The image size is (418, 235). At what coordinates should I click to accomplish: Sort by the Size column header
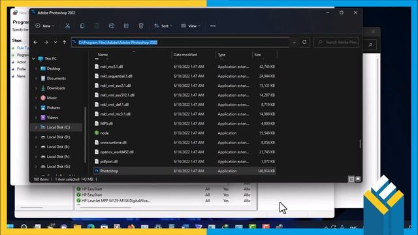point(257,55)
